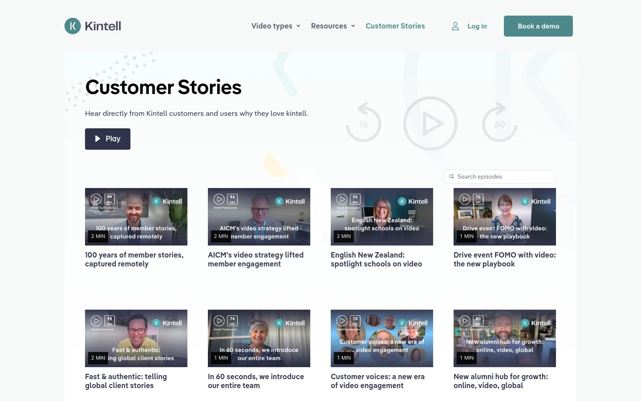The width and height of the screenshot is (641, 401).
Task: Focus the Search episodes field
Action: (499, 176)
